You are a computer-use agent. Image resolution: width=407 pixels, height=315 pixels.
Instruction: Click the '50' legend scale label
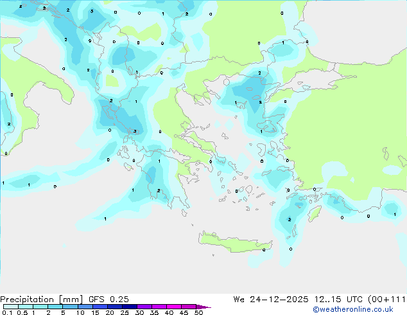(198, 312)
